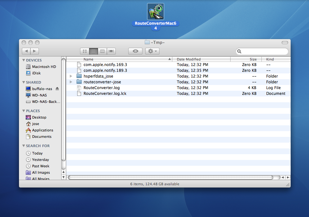The width and height of the screenshot is (309, 217).
Task: Click the routeconverter-jose folder icon
Action: click(79, 82)
